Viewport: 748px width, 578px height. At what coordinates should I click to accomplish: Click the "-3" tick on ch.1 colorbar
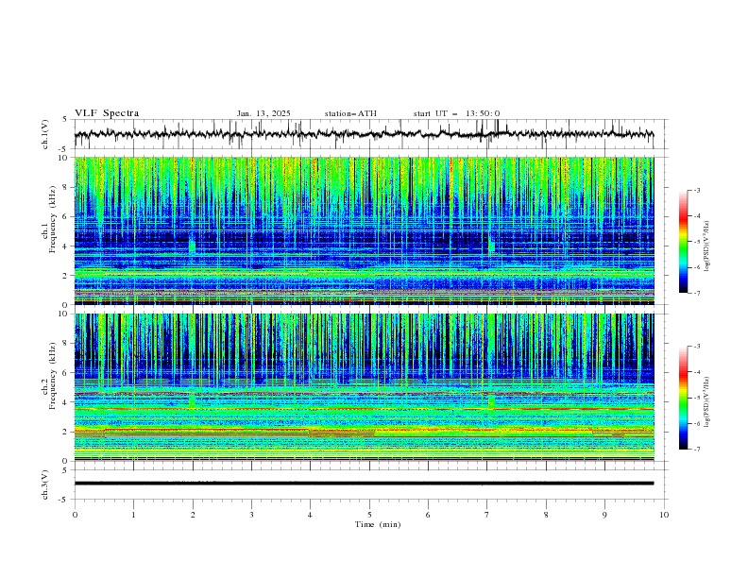coord(696,190)
